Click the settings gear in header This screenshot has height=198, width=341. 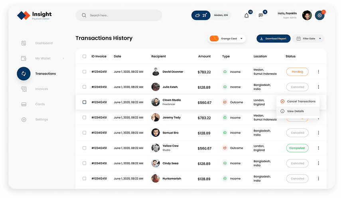click(x=320, y=16)
